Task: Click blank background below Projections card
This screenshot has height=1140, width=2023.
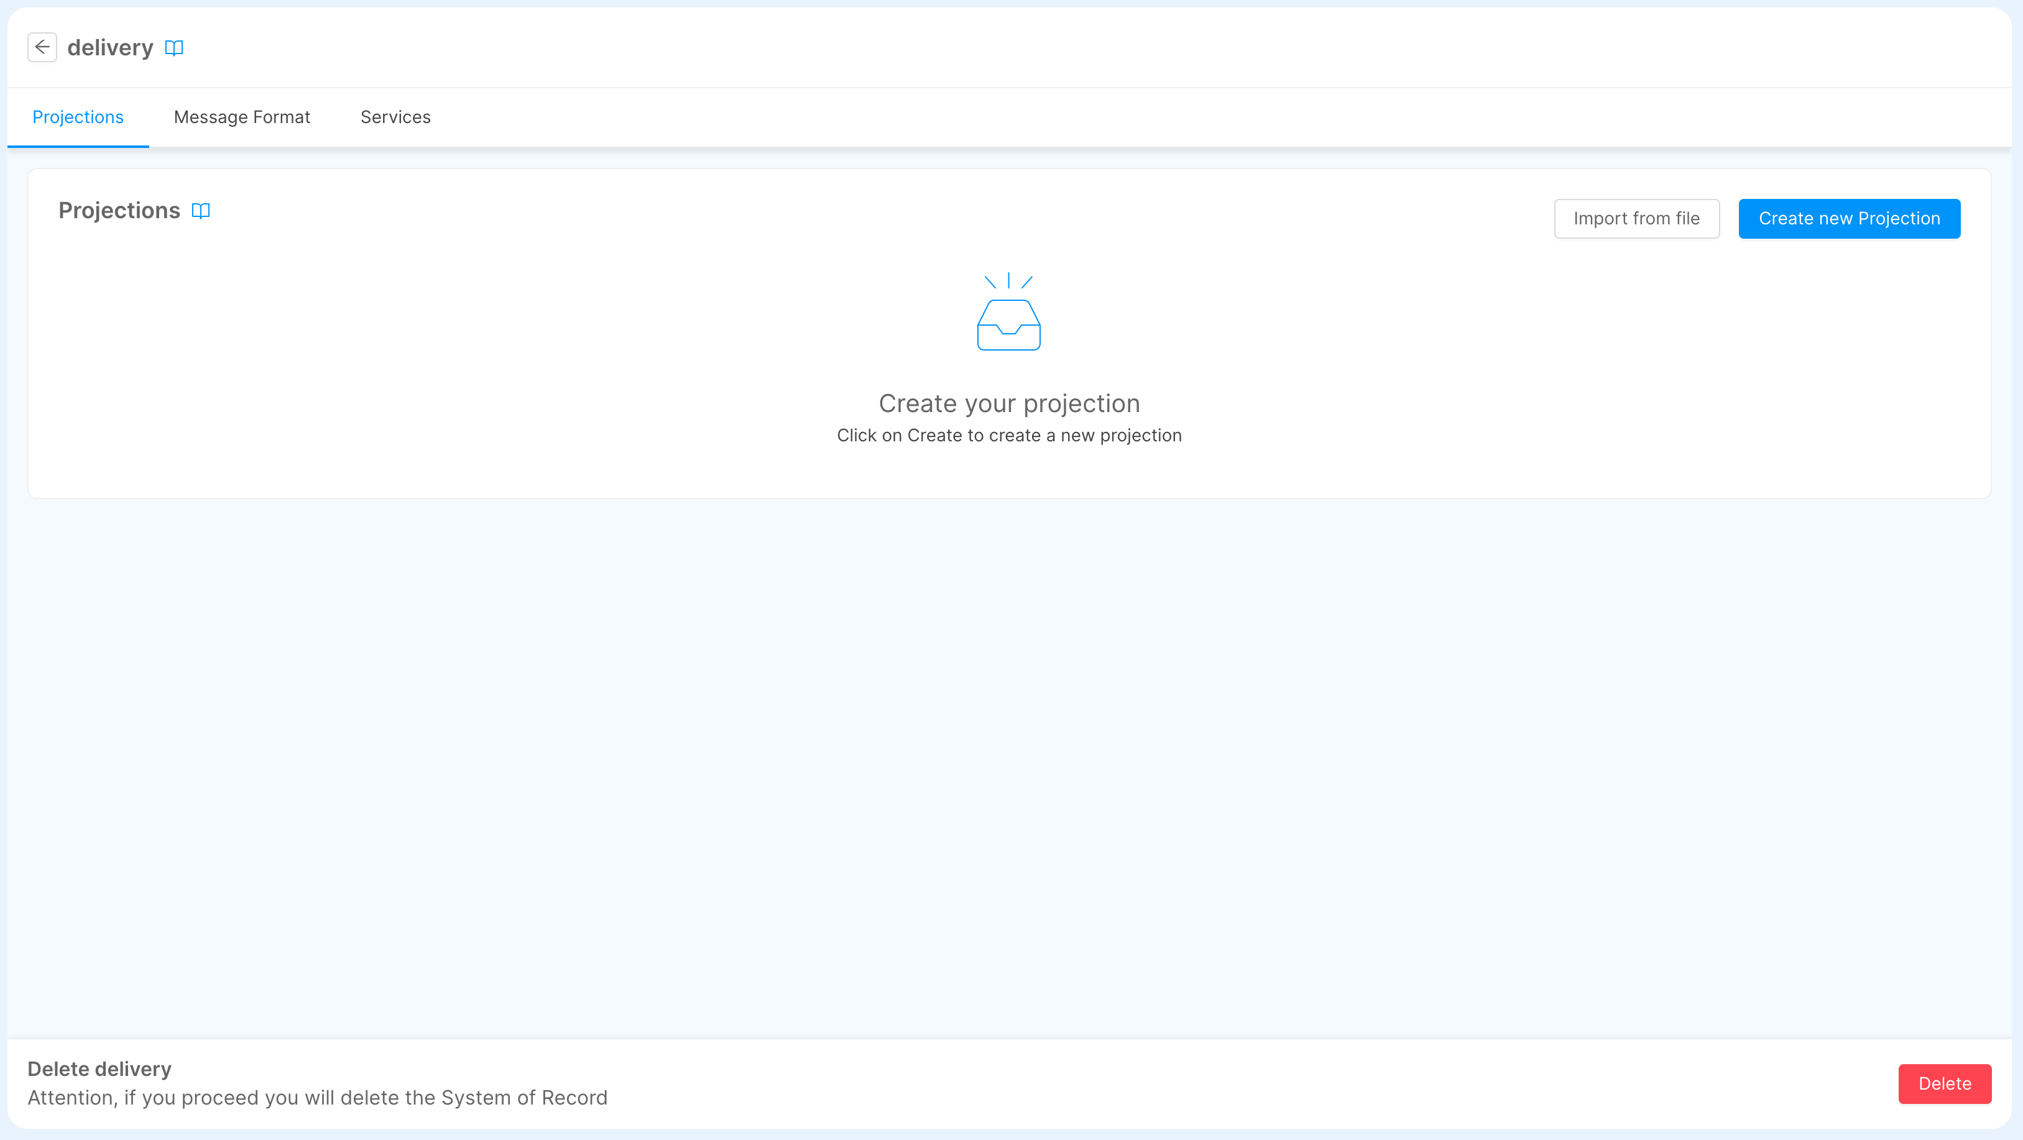Action: click(1009, 746)
